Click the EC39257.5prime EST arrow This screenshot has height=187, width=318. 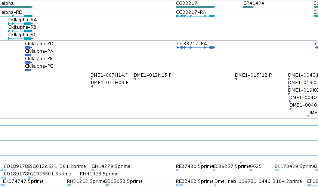214,170
